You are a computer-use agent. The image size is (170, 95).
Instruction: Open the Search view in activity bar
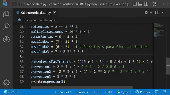pos(6,27)
